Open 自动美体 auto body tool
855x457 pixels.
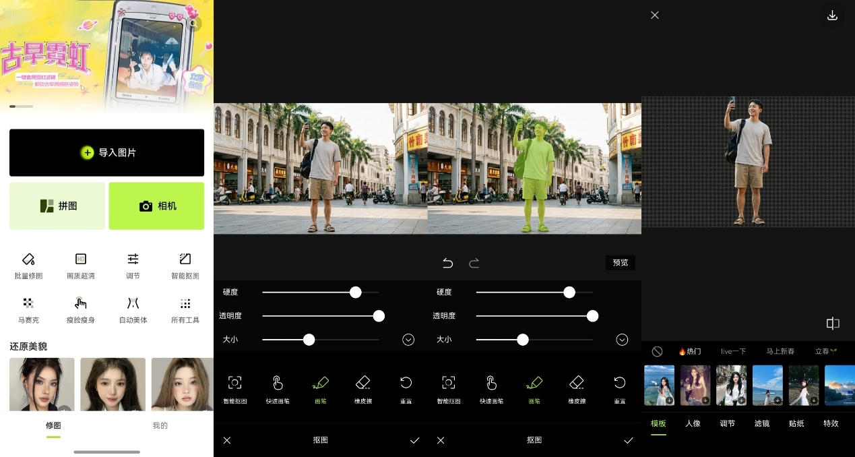133,310
